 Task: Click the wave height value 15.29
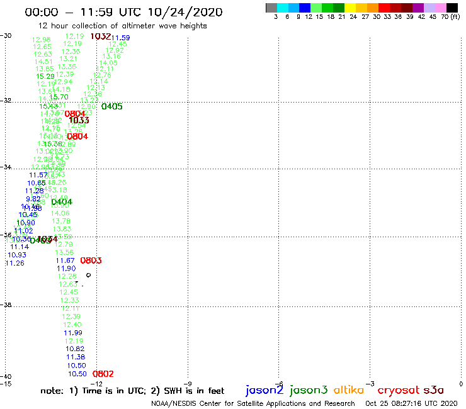click(x=45, y=76)
